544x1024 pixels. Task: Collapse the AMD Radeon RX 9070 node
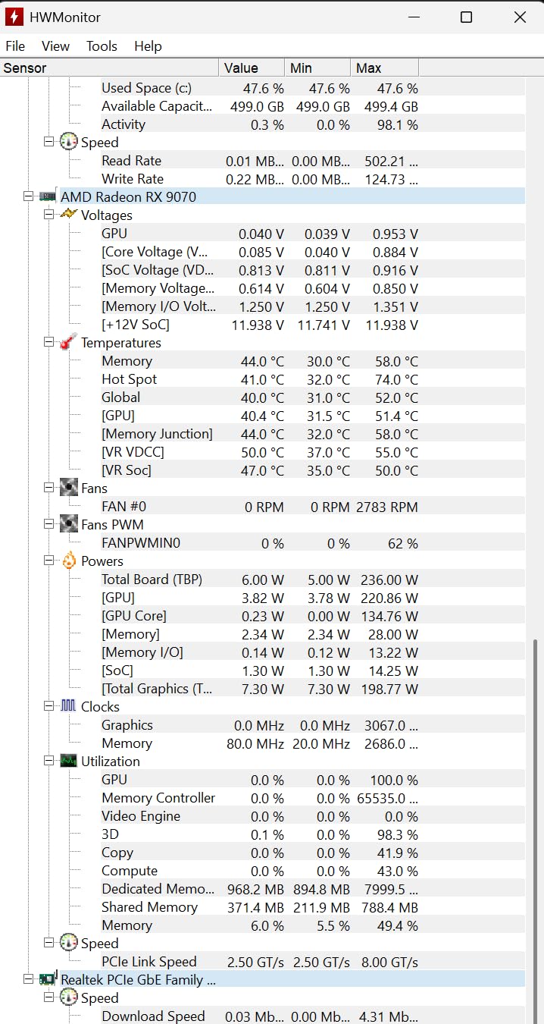tap(28, 196)
